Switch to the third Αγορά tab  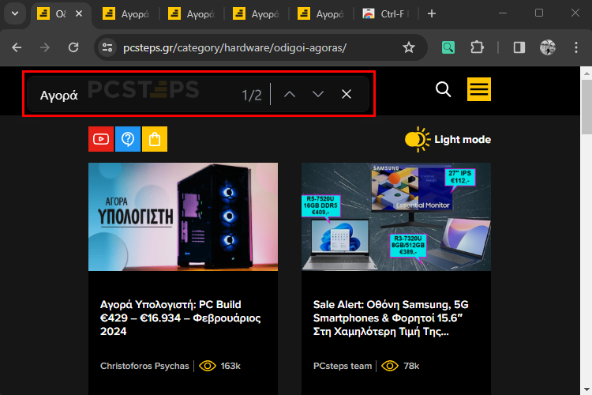click(x=192, y=14)
